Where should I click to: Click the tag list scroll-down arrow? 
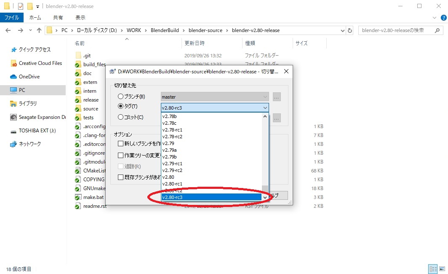coord(265,197)
